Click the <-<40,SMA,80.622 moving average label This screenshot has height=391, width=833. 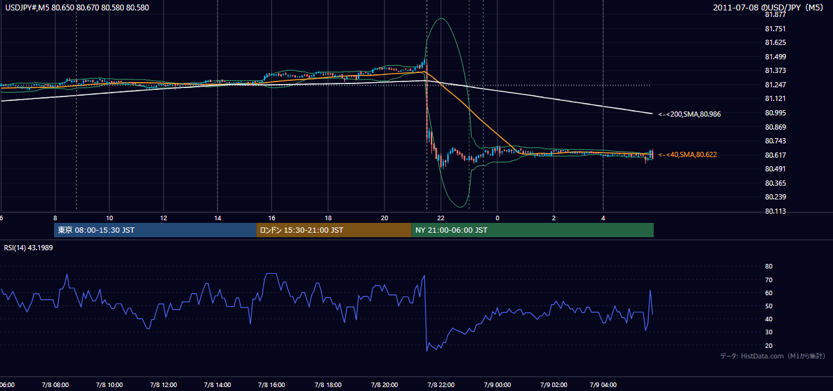click(x=686, y=155)
